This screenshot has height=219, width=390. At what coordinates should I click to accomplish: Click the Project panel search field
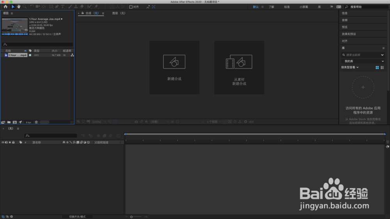click(37, 44)
